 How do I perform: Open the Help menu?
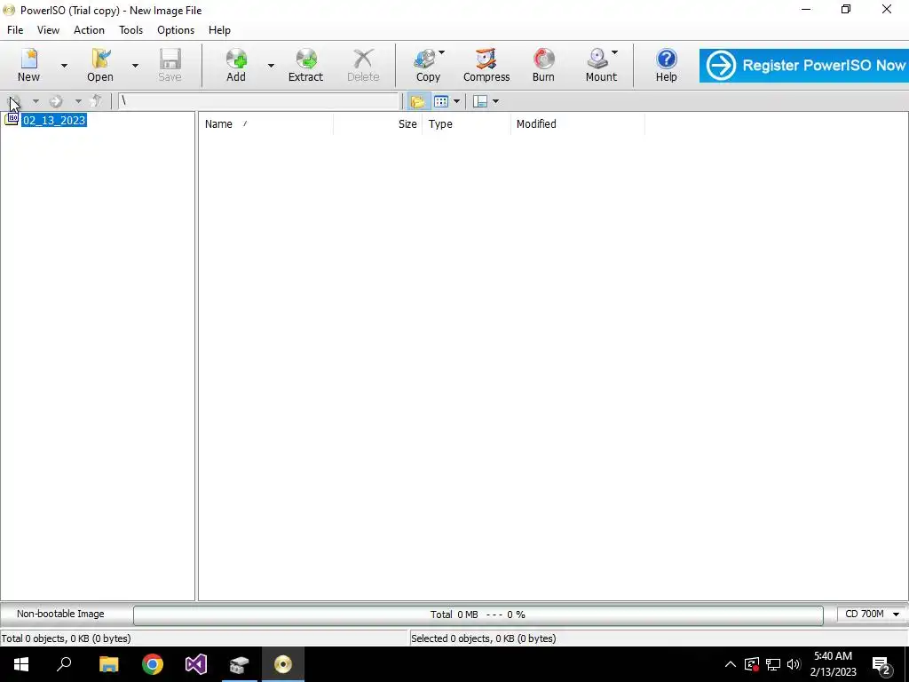(220, 30)
